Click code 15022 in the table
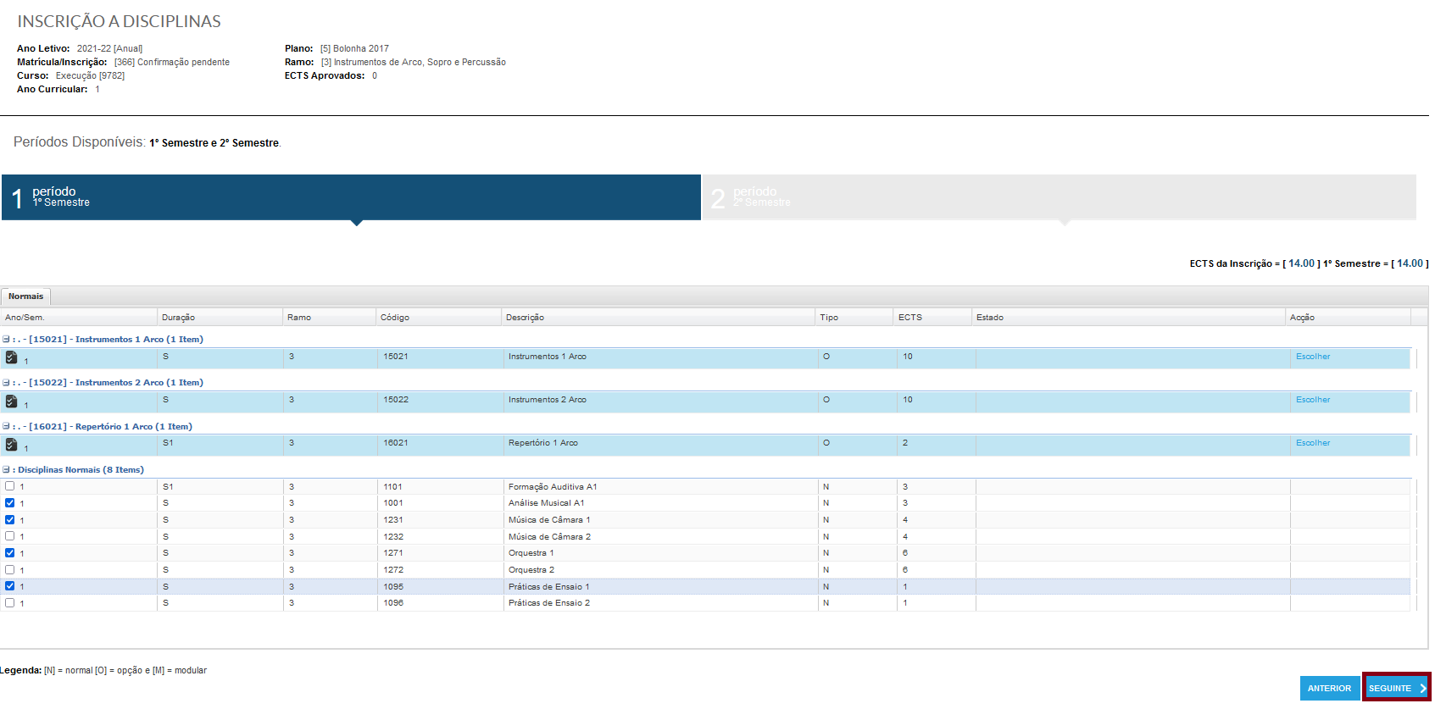The width and height of the screenshot is (1435, 709). click(x=396, y=400)
